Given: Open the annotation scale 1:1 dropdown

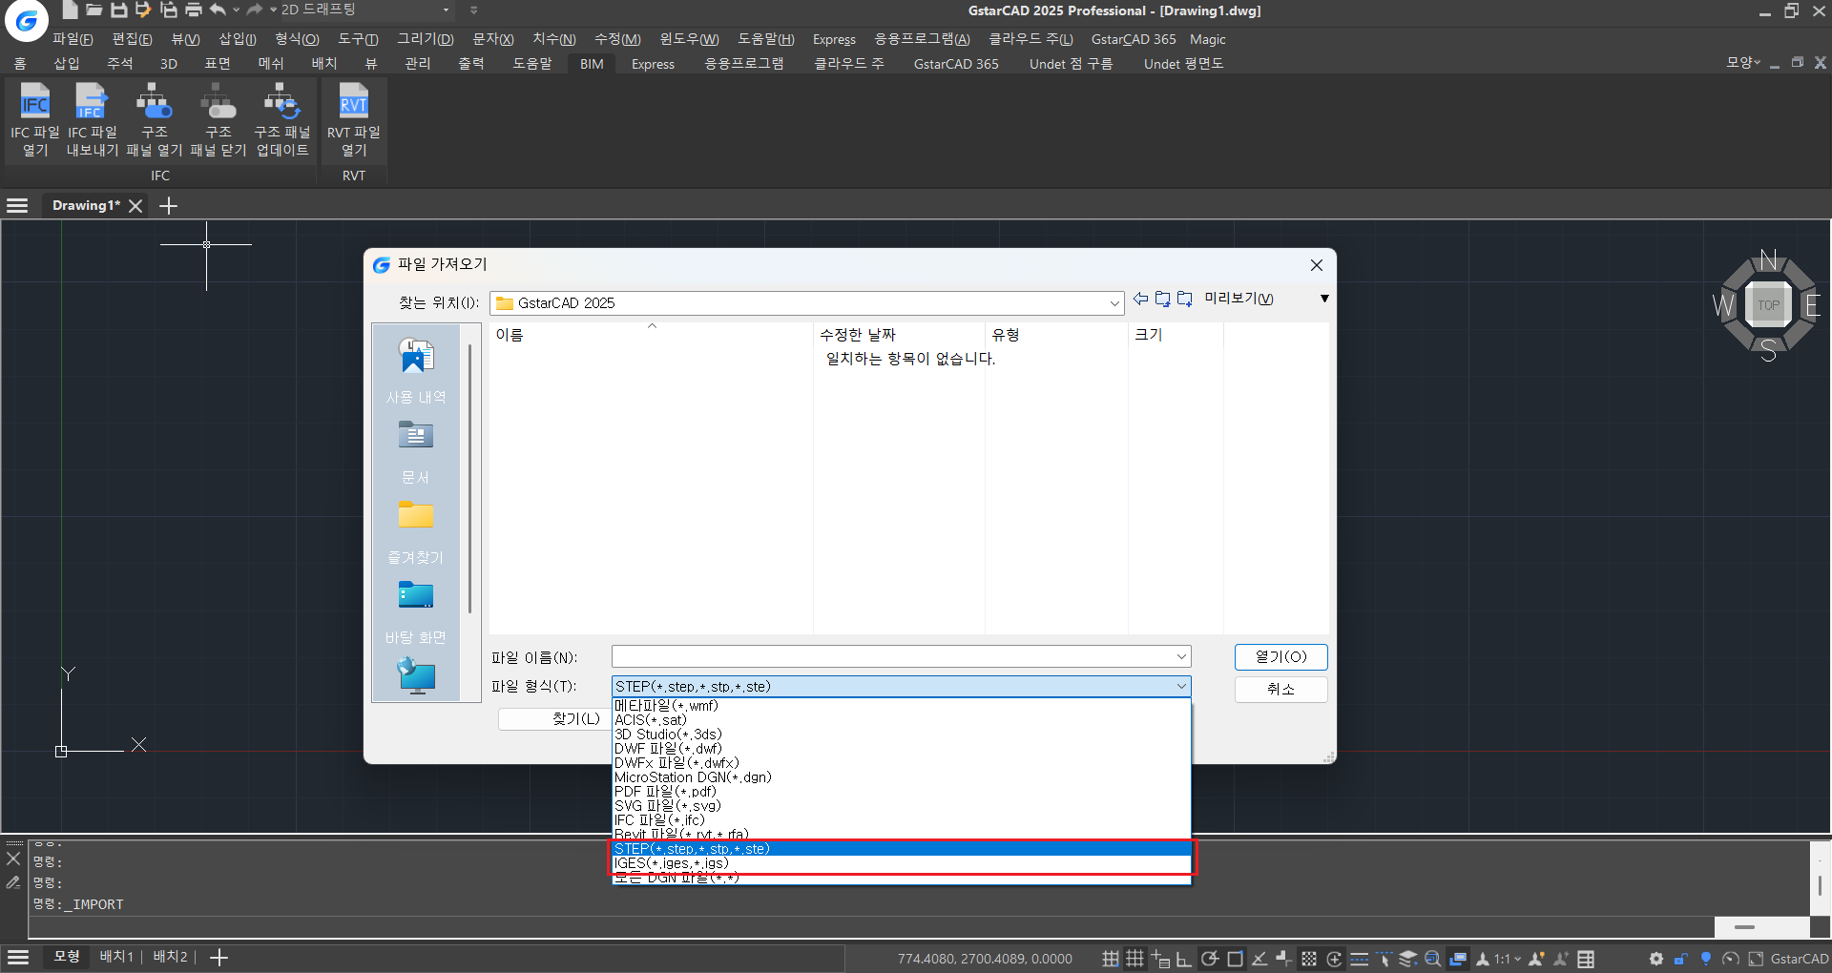Looking at the screenshot, I should point(1508,959).
